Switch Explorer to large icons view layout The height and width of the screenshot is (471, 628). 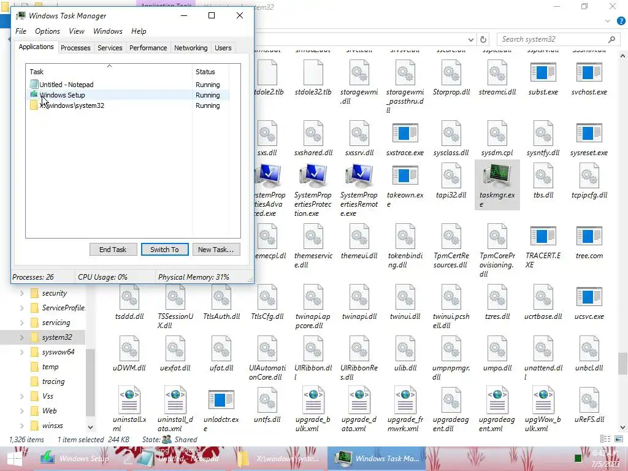tap(619, 439)
